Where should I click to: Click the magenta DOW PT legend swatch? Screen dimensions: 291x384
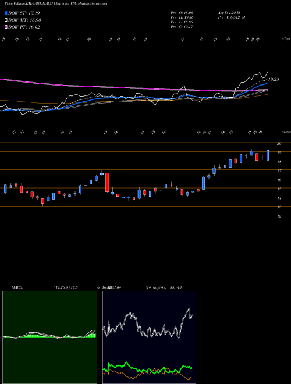(6, 27)
